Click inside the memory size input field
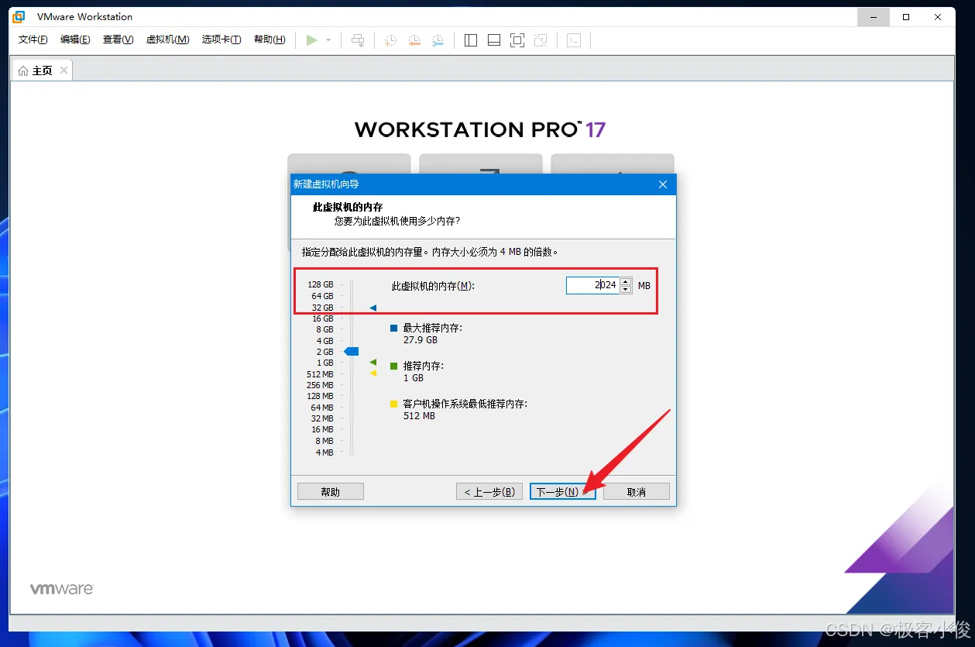The image size is (975, 647). (x=592, y=285)
